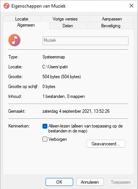This screenshot has height=189, width=138.
Task: Click the Systeemmap type value
Action: tap(53, 57)
